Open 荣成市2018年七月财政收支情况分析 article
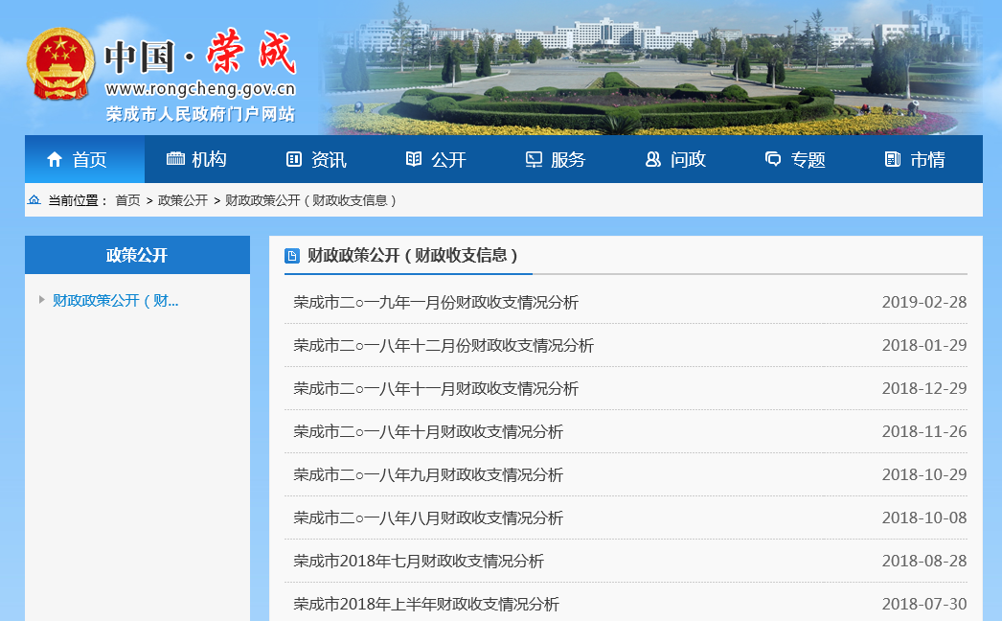The height and width of the screenshot is (621, 1002). 419,562
